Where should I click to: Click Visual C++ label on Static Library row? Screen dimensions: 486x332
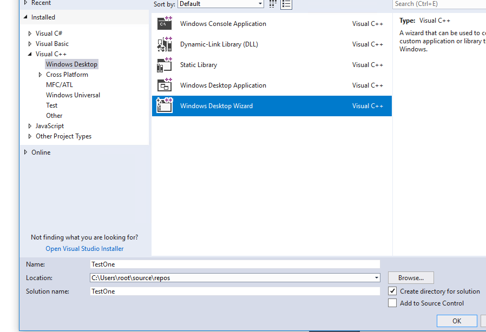[x=367, y=65]
